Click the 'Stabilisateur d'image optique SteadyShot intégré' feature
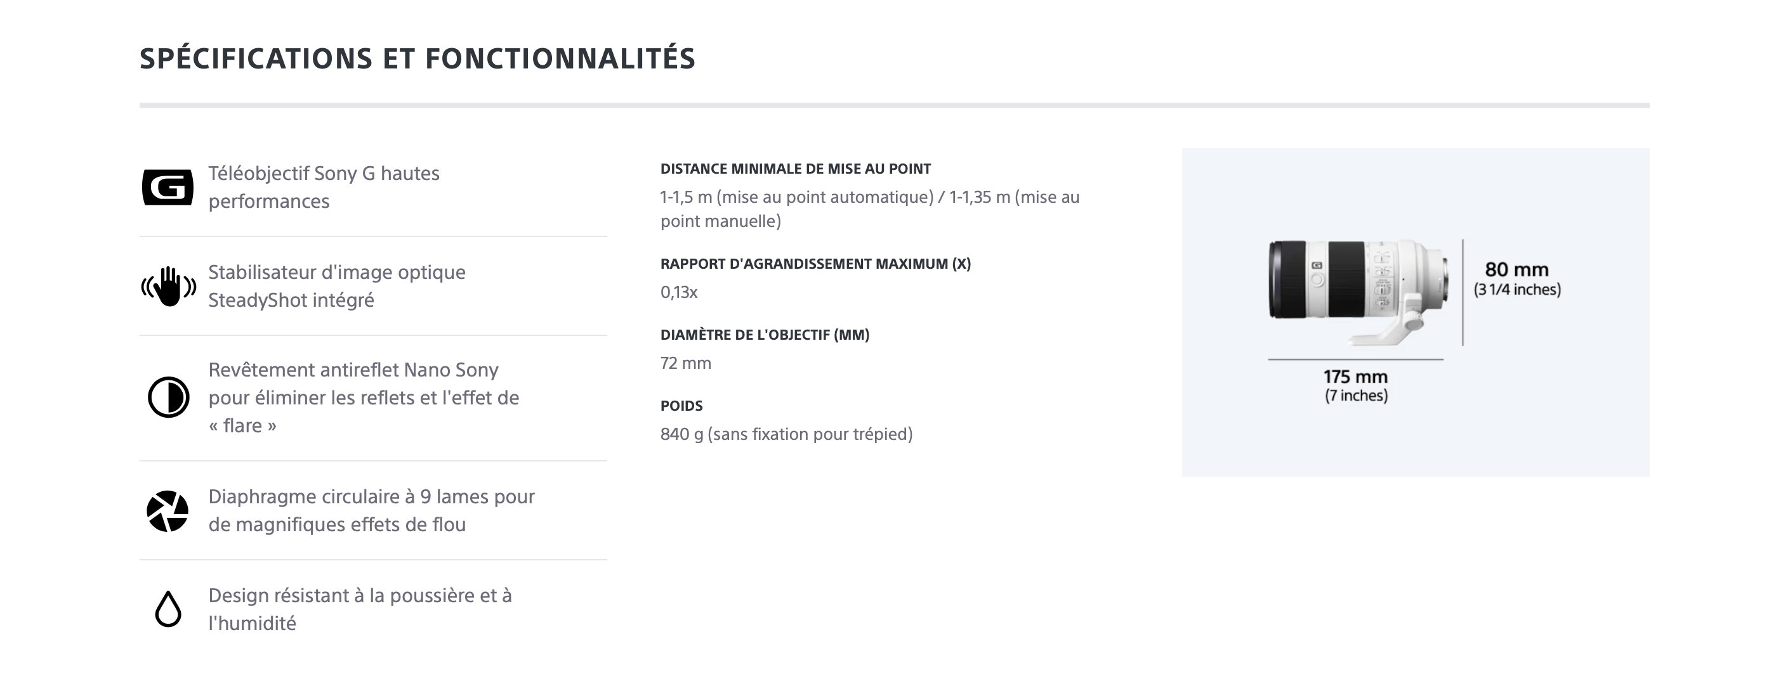The image size is (1783, 696). pos(337,286)
